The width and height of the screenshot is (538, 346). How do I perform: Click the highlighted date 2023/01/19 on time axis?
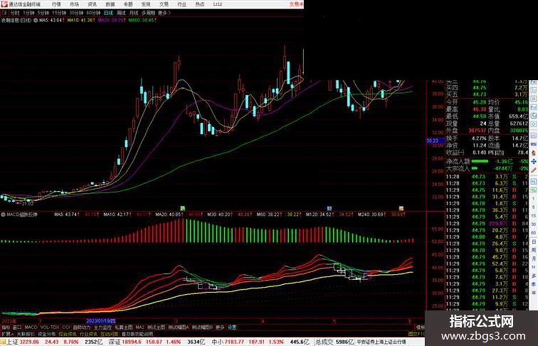[101, 322]
